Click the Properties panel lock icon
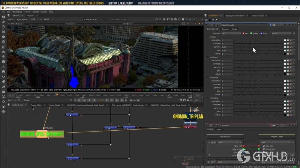The height and width of the screenshot is (168, 300). click(x=210, y=20)
